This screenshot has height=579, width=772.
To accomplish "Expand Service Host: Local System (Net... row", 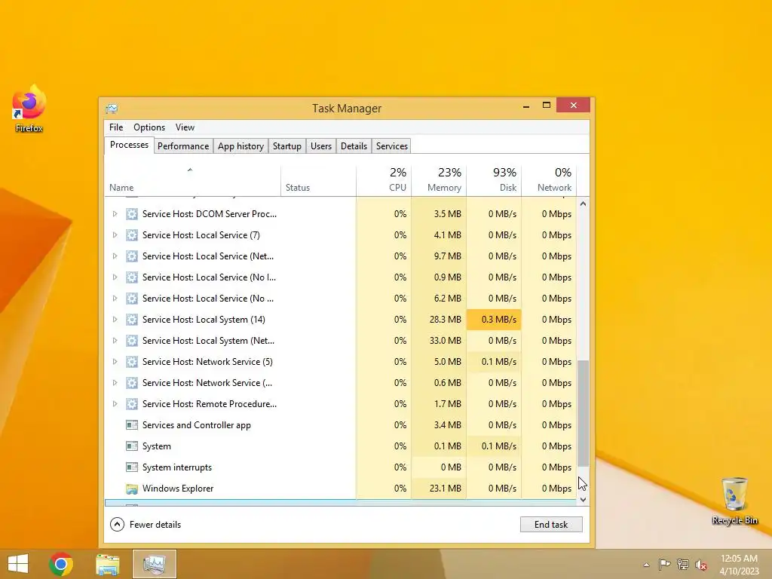I will tap(115, 341).
